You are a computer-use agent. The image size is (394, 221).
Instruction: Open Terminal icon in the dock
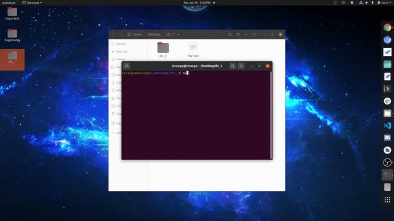pyautogui.click(x=387, y=174)
